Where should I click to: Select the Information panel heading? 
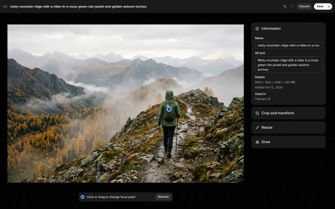(271, 29)
